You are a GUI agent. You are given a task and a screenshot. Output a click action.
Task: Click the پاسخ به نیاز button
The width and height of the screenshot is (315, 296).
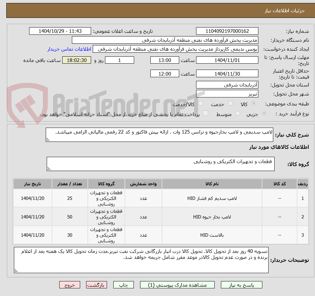[x=241, y=285]
